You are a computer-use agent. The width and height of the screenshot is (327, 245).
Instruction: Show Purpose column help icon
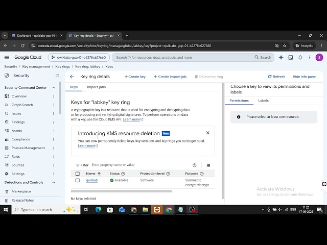(202, 174)
